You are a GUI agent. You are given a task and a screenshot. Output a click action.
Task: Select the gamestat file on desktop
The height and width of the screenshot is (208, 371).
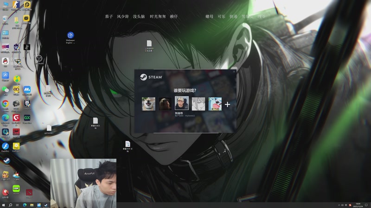click(49, 130)
